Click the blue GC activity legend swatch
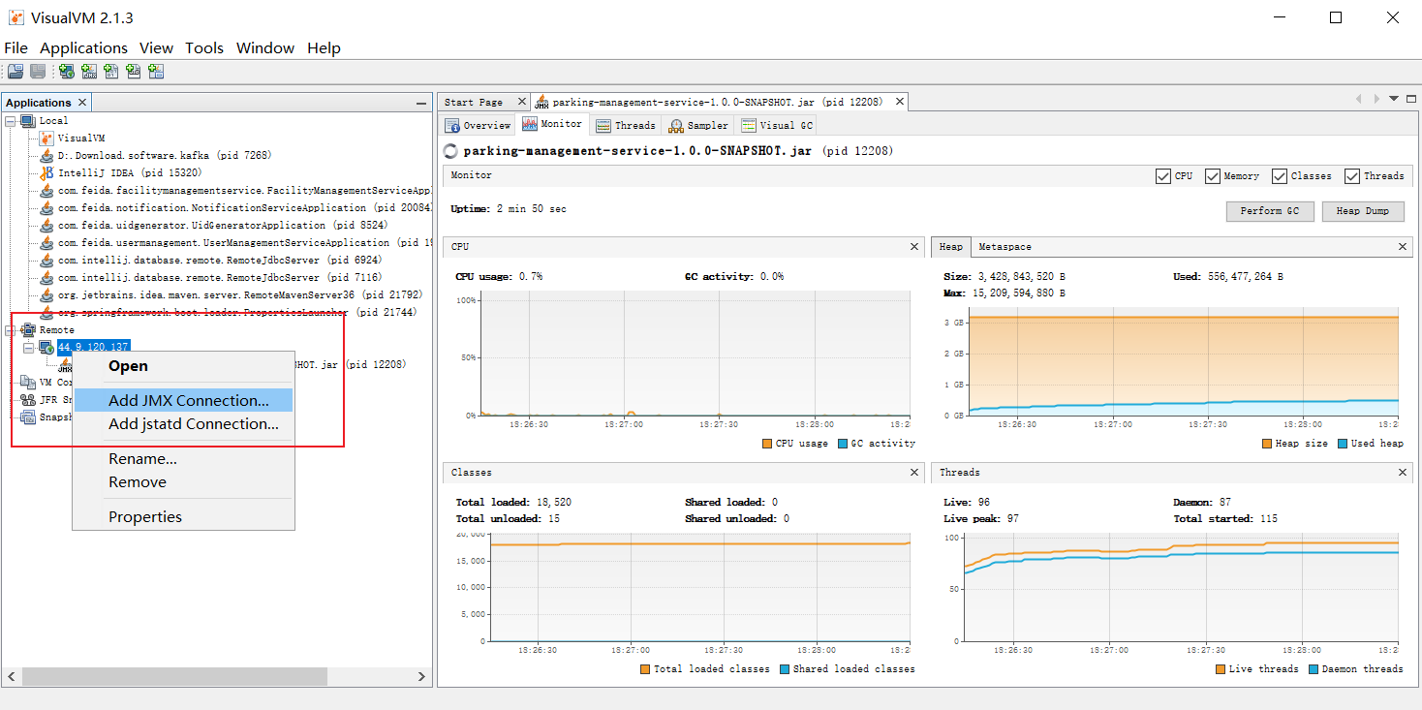Viewport: 1422px width, 710px height. click(x=843, y=444)
